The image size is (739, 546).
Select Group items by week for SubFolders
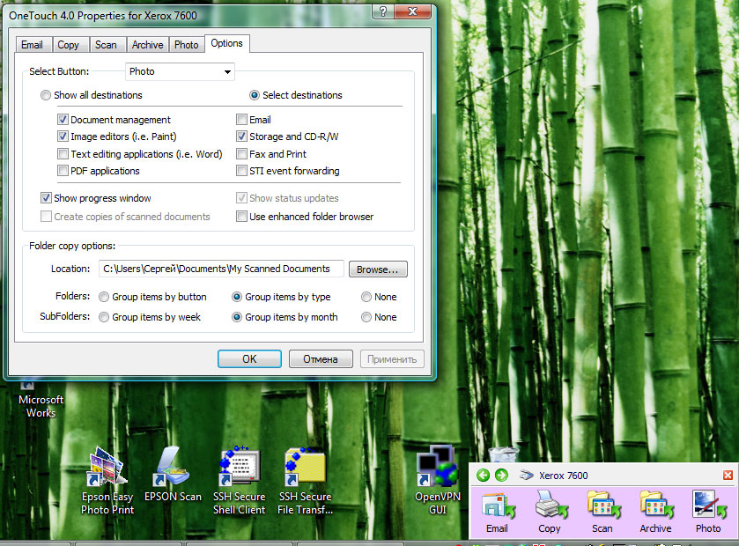(104, 318)
